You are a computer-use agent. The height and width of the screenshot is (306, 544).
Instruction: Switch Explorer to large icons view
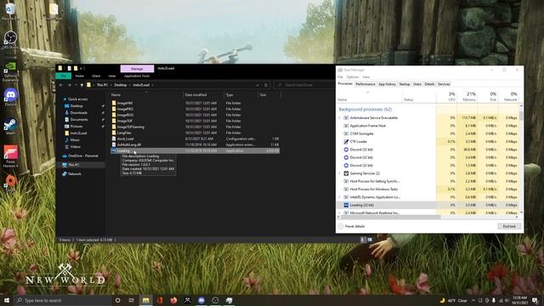point(370,240)
